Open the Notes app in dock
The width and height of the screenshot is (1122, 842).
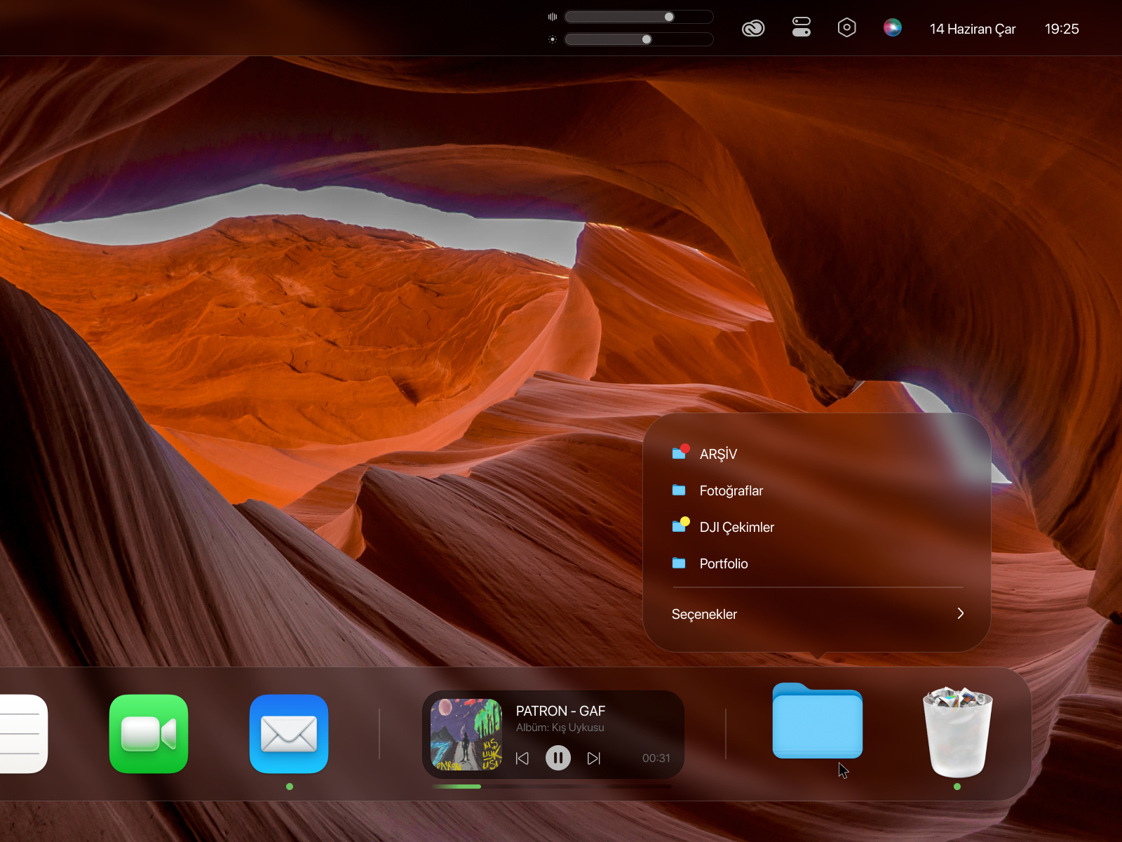tap(22, 734)
